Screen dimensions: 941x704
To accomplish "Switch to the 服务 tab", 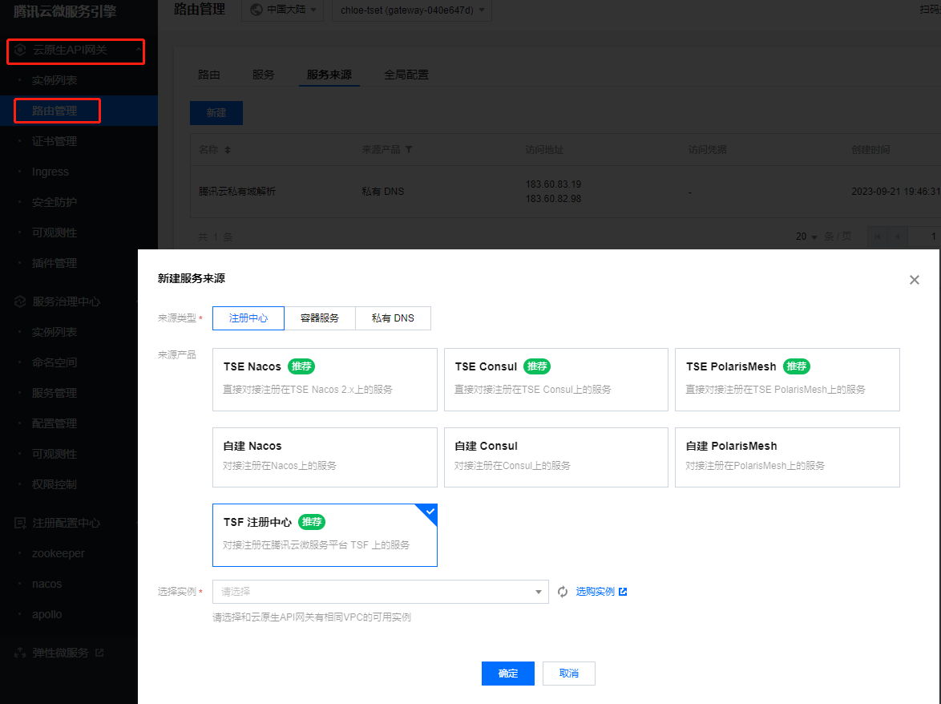I will pos(264,75).
